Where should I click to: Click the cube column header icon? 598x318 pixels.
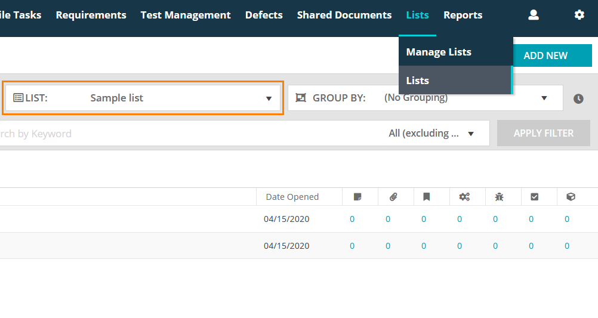click(571, 197)
